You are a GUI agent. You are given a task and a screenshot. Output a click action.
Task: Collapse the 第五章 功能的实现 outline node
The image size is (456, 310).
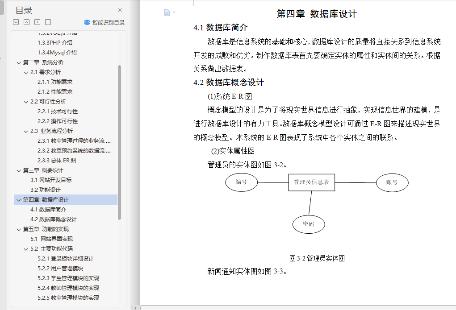(19, 230)
